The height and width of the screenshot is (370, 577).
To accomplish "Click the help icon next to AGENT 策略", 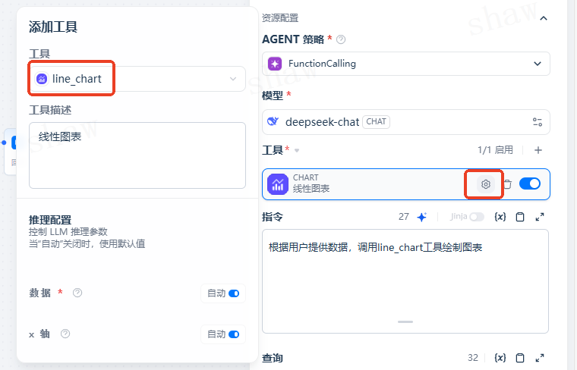I will (341, 39).
